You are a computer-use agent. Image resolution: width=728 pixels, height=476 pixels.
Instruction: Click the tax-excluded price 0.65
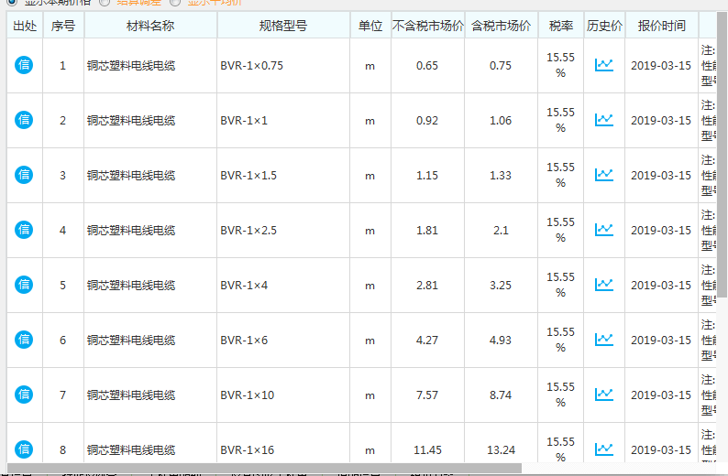[x=427, y=65]
